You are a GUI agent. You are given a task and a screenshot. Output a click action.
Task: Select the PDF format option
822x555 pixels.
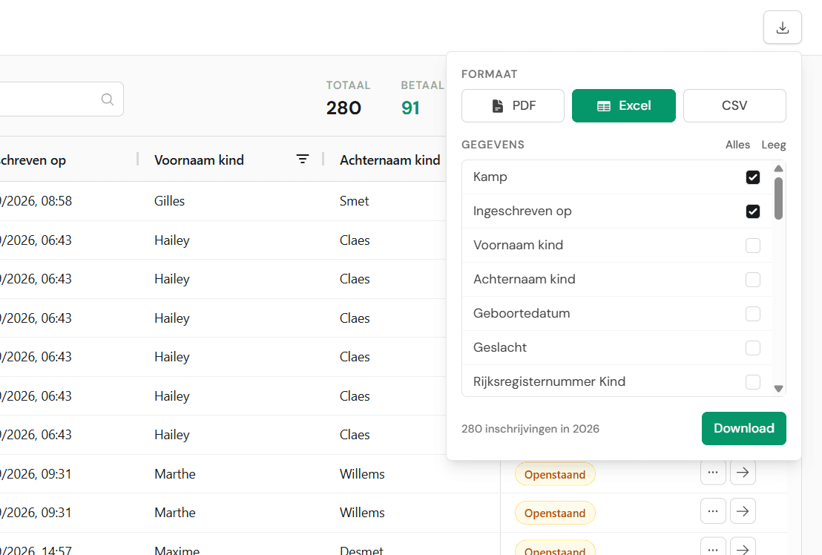(513, 106)
